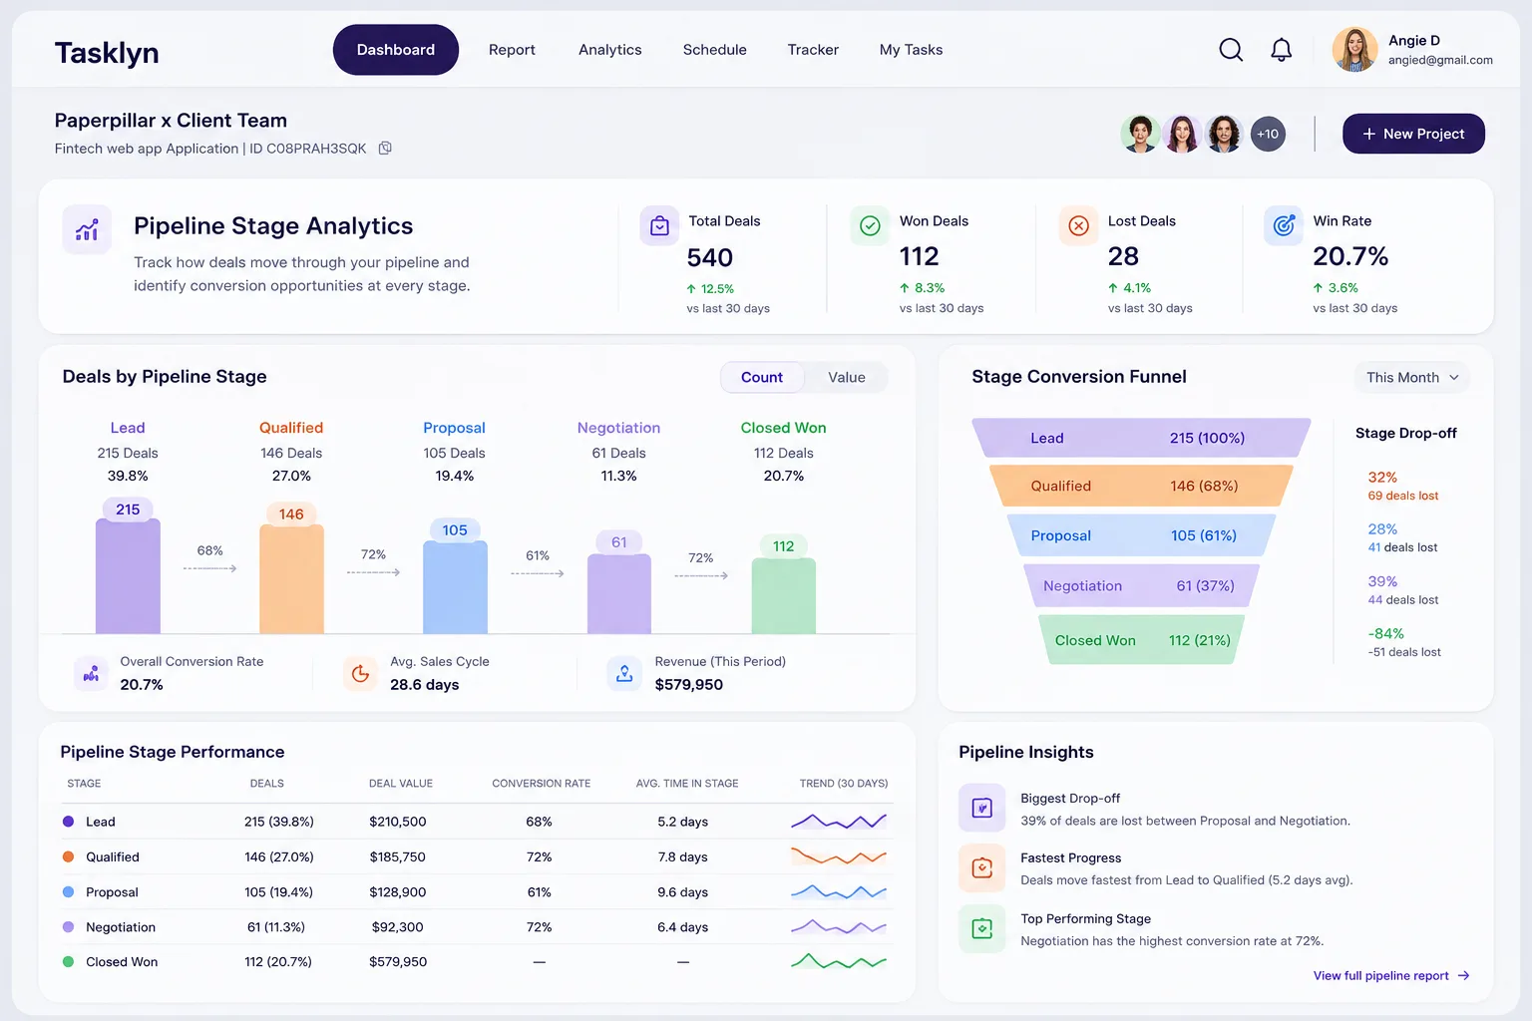Click the Win Rate target icon
This screenshot has width=1532, height=1021.
click(x=1284, y=226)
